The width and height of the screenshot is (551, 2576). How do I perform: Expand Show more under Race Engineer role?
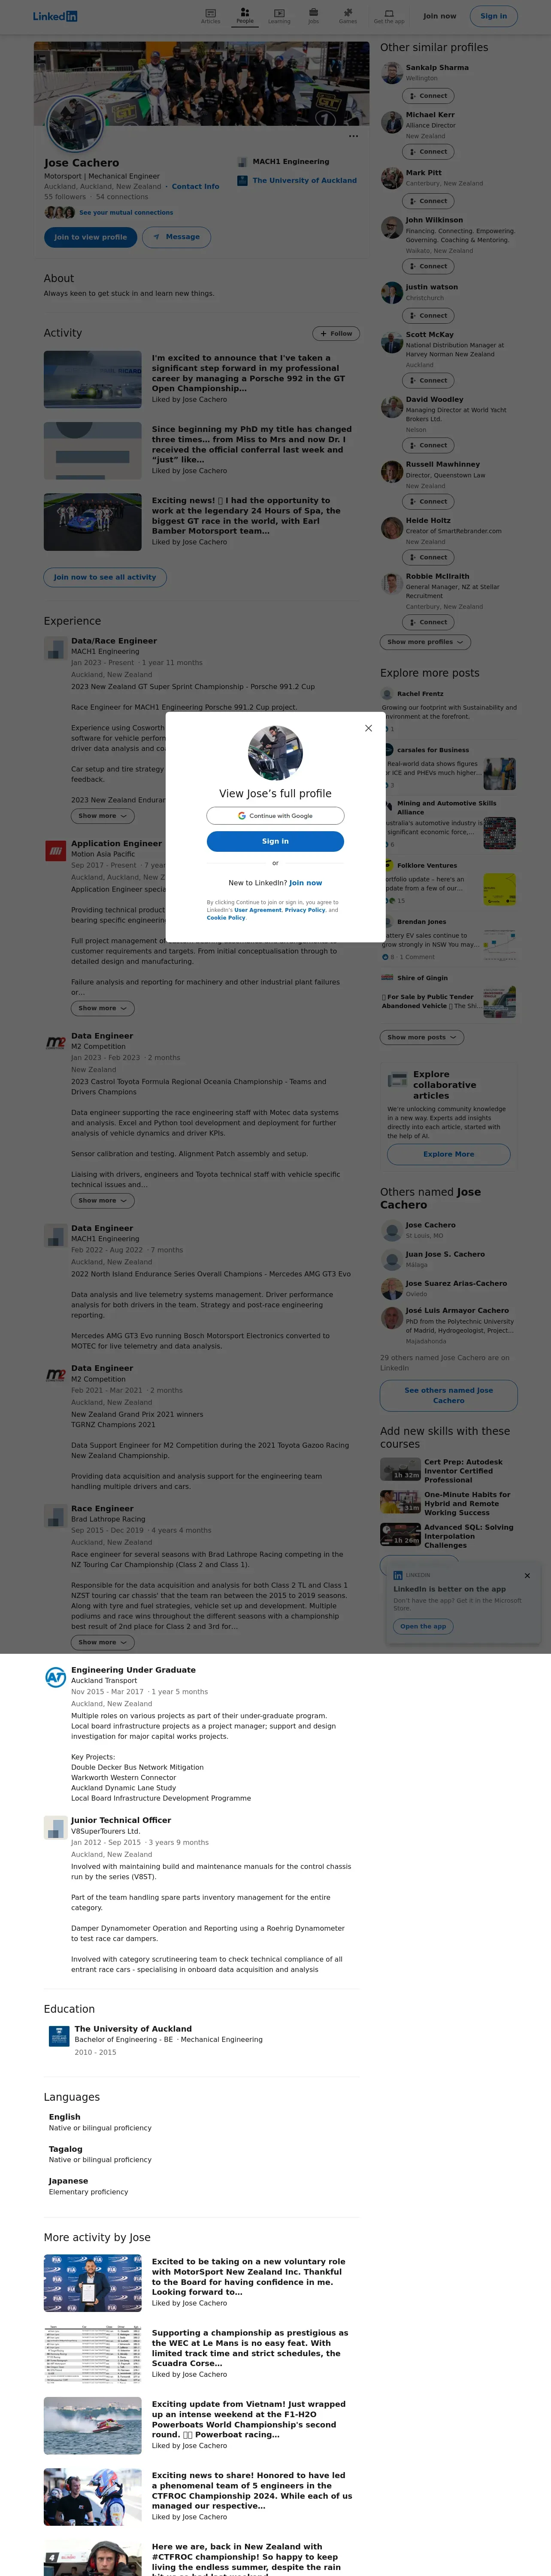103,1642
